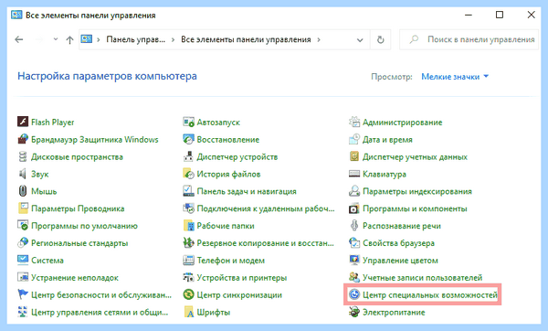Screen dimensions: 548x331
Task: Click the Дата и время clock icon
Action: (354, 139)
